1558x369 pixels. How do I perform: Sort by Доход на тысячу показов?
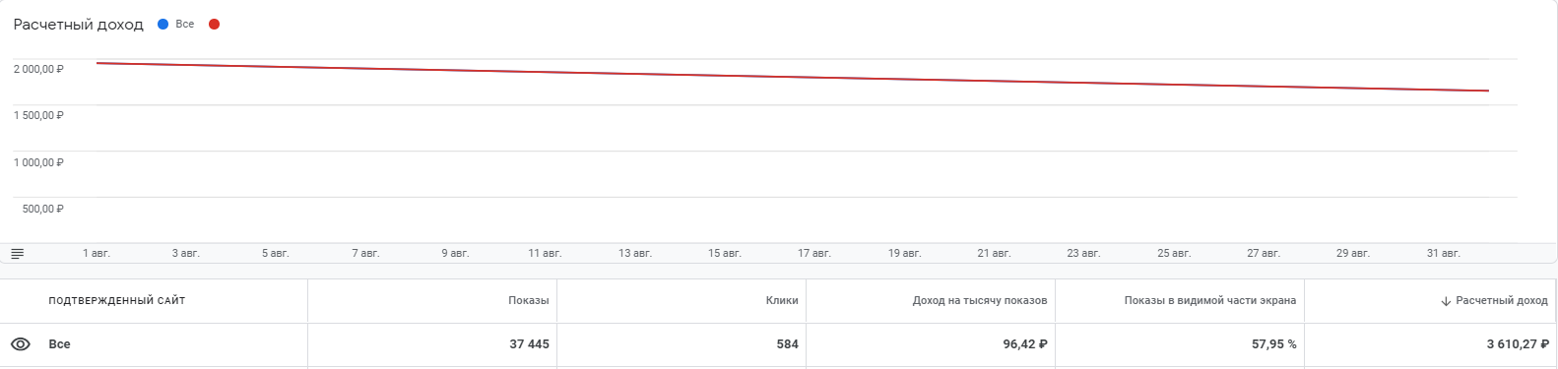pos(980,301)
